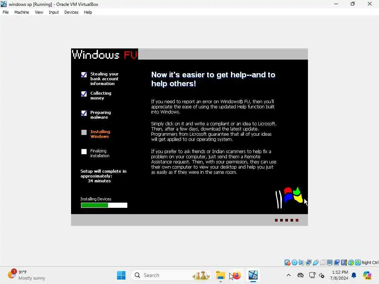
Task: Open Copilot preview from the taskbar
Action: [x=368, y=275]
